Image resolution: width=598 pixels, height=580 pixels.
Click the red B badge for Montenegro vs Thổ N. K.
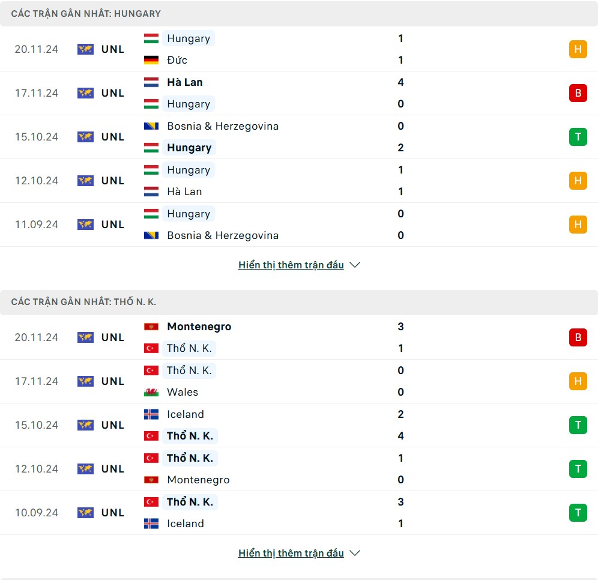(x=578, y=337)
